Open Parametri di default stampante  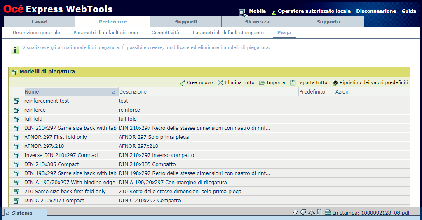tap(228, 33)
